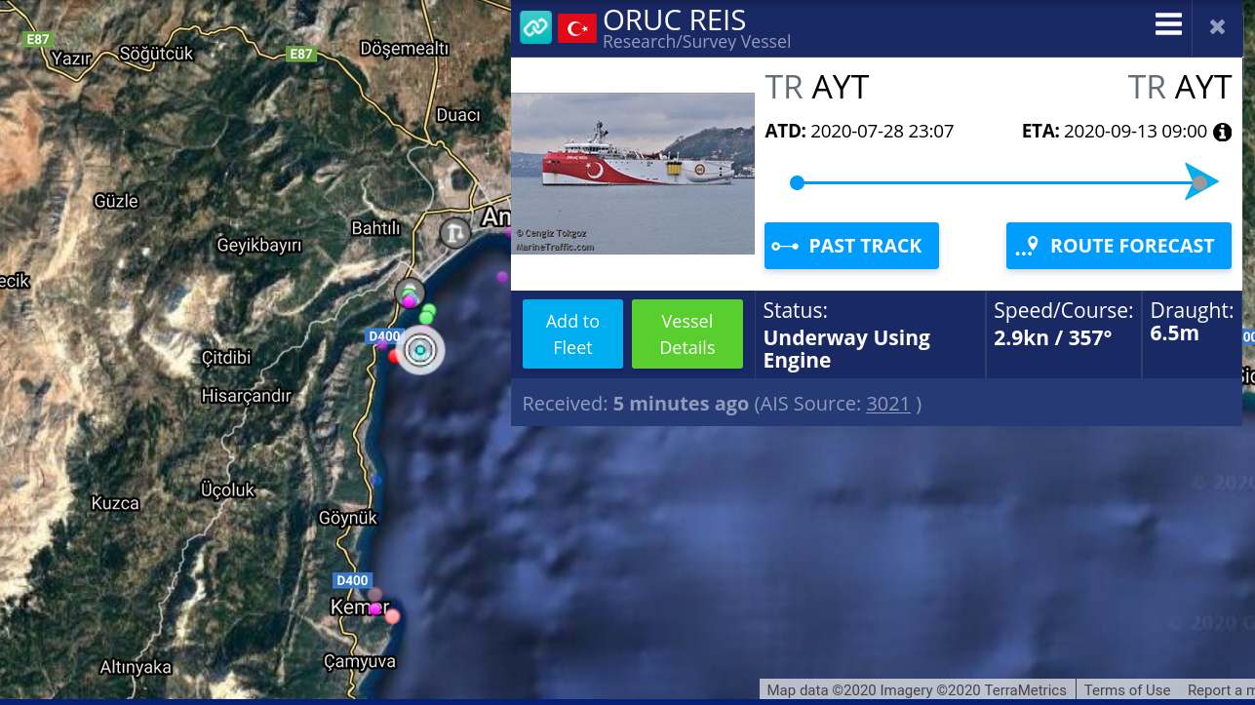Select the targeted vessel marker on map
1255x705 pixels.
420,351
